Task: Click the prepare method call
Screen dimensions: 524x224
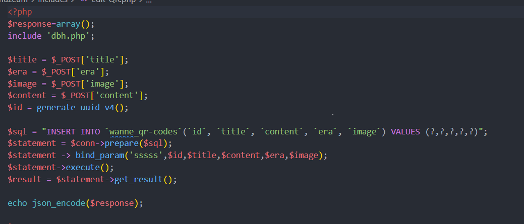Action: [114, 143]
